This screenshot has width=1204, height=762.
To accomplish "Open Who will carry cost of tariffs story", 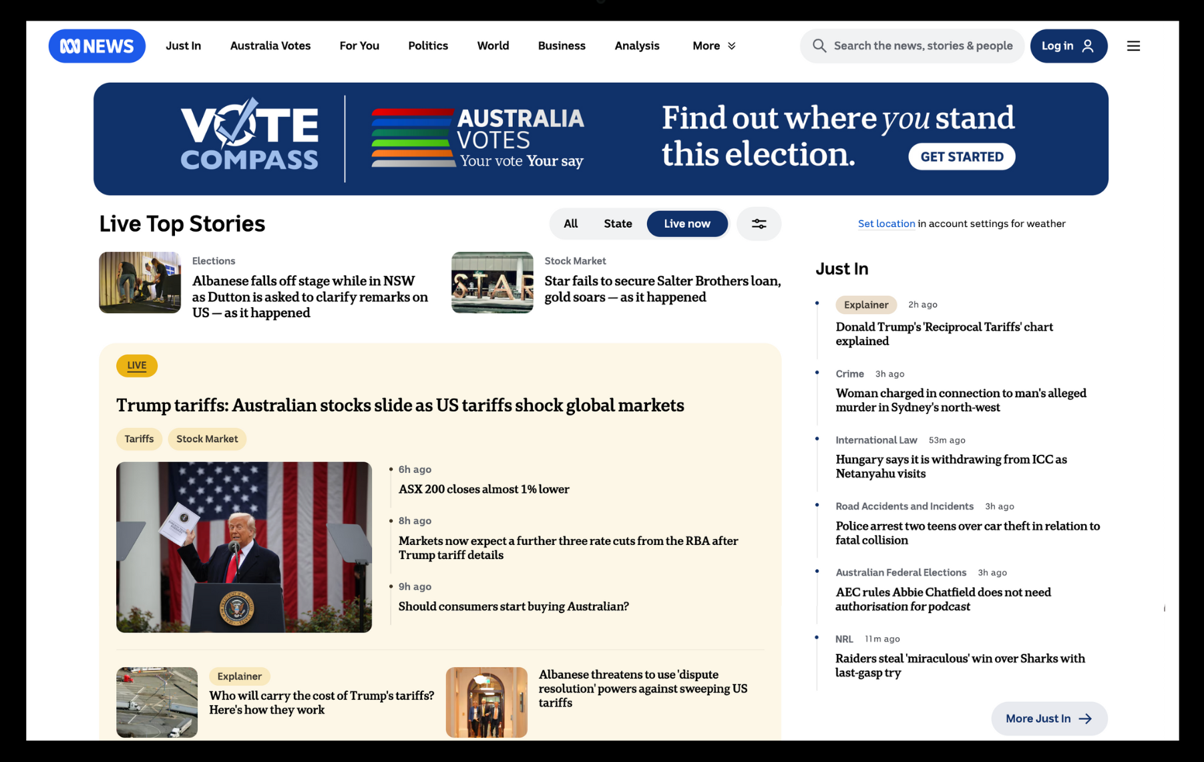I will pyautogui.click(x=321, y=703).
